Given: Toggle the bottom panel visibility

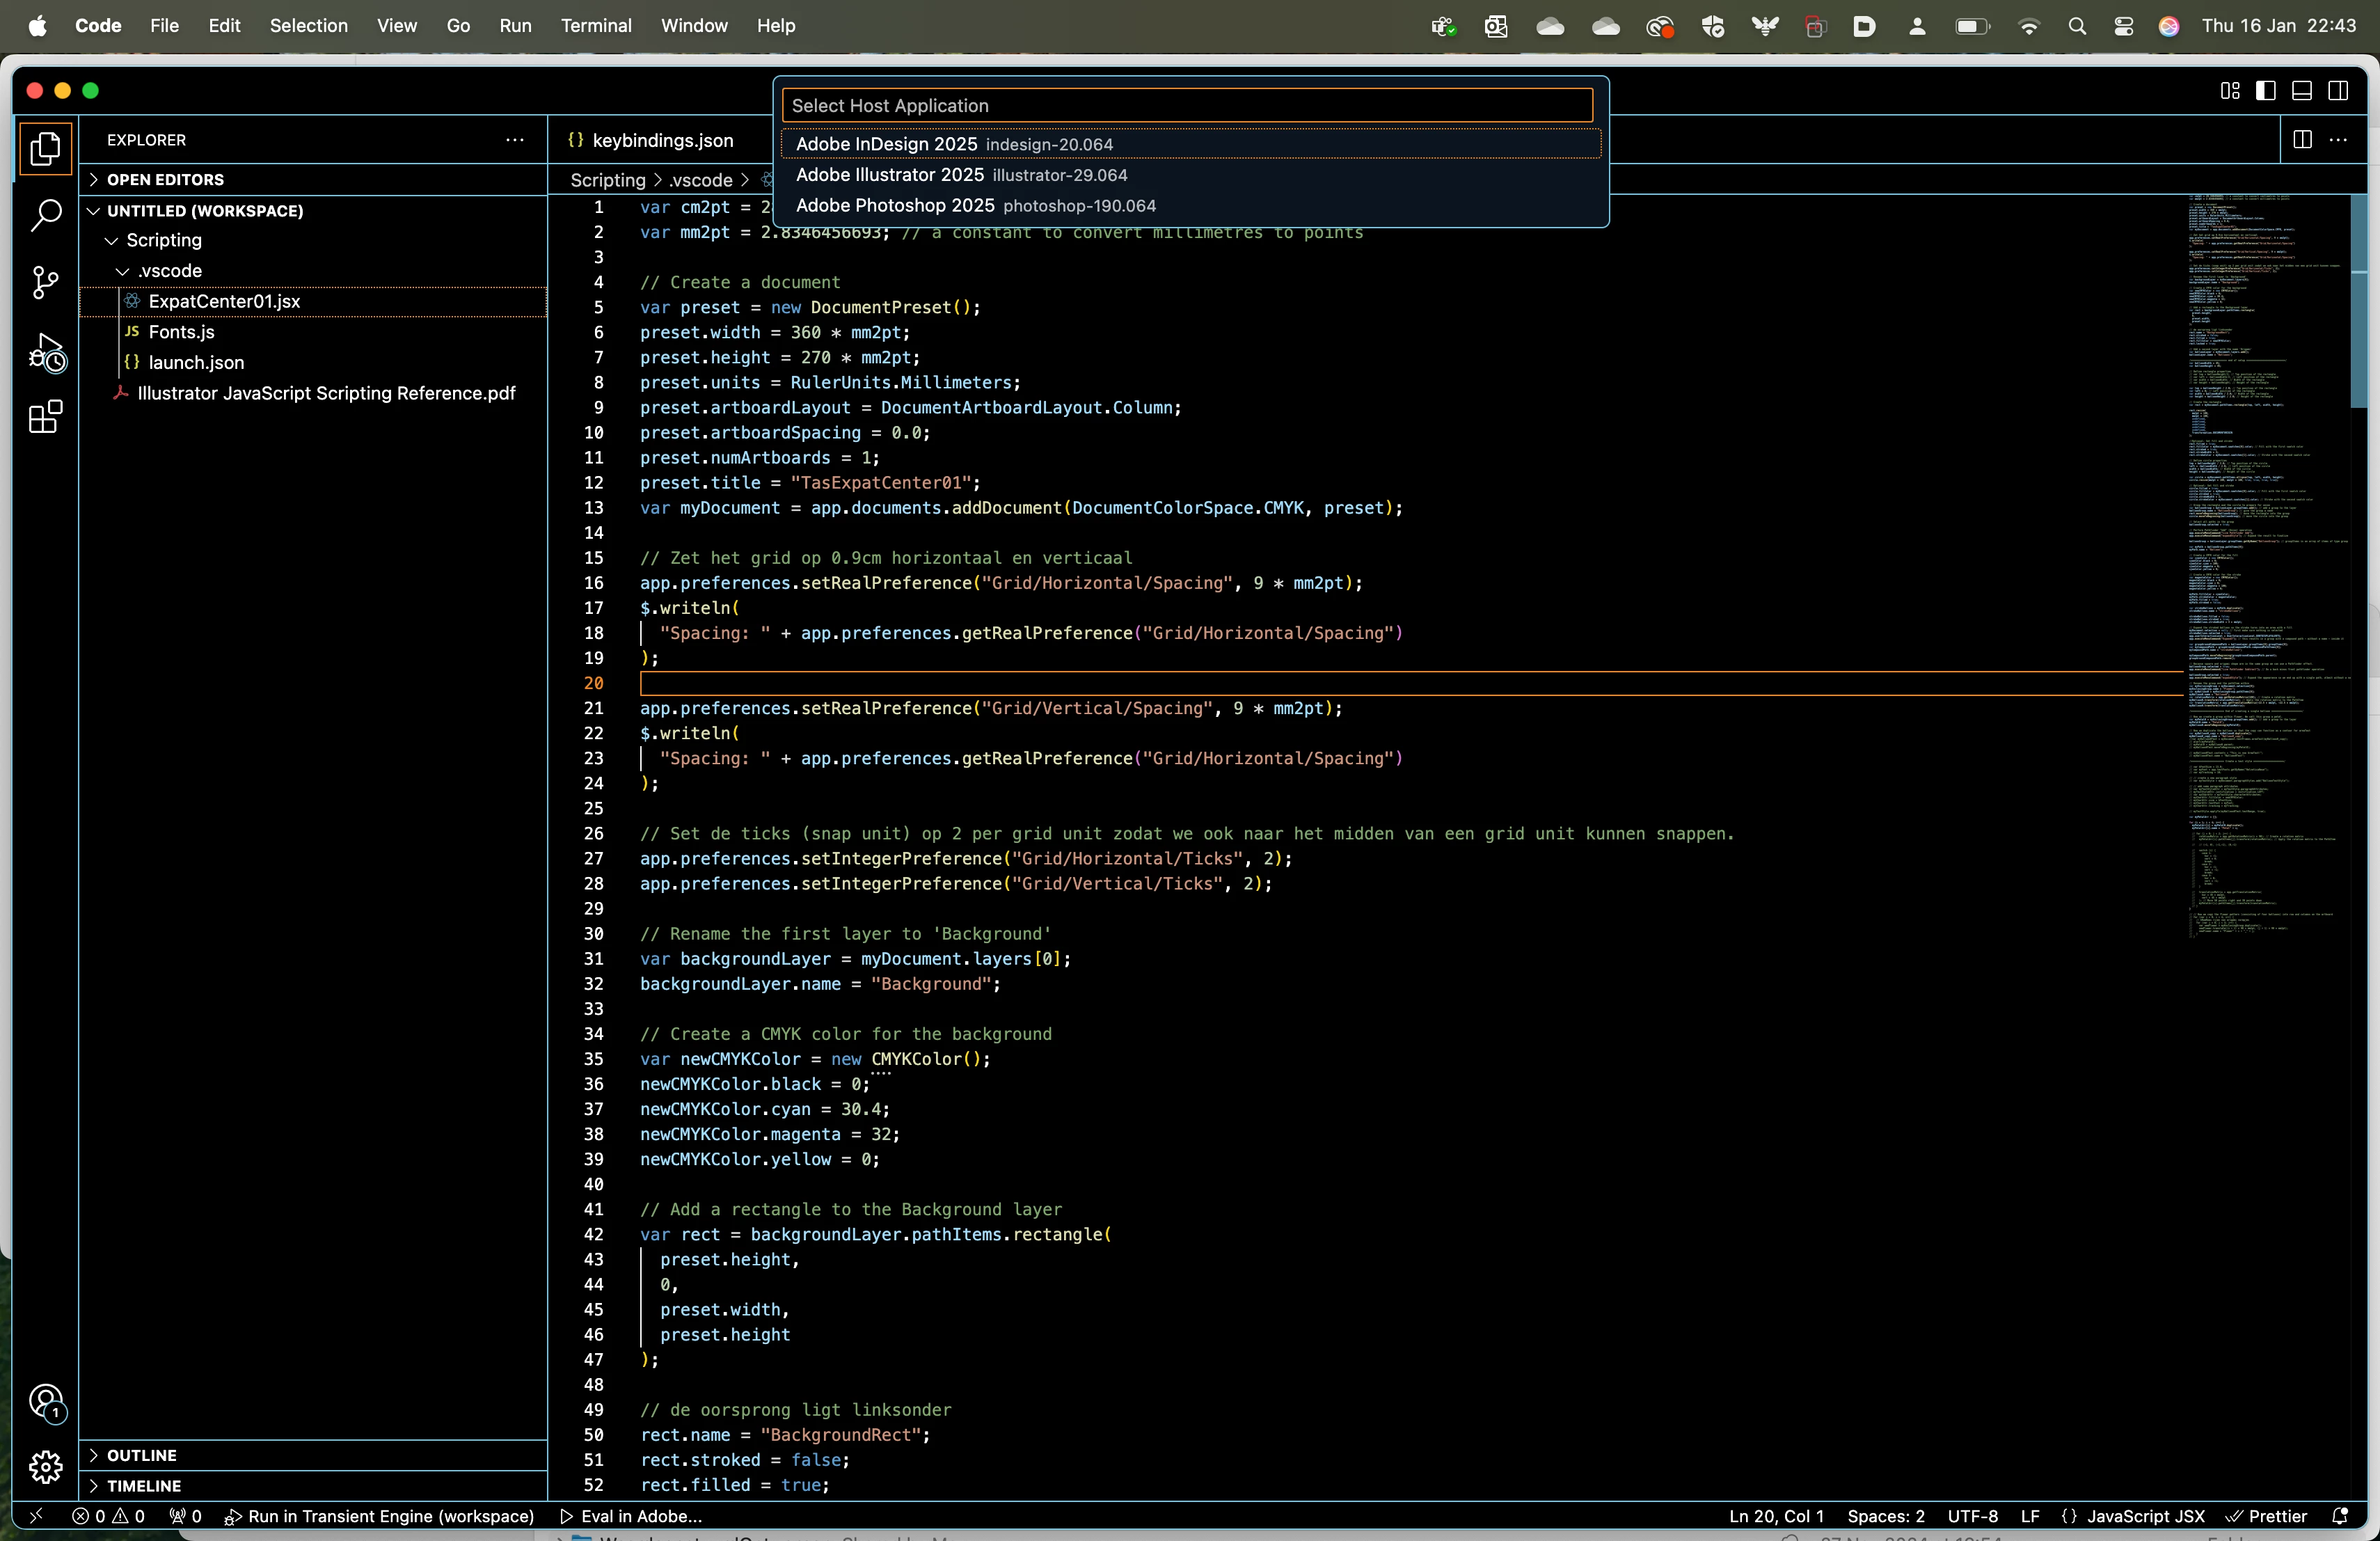Looking at the screenshot, I should click(x=2302, y=91).
